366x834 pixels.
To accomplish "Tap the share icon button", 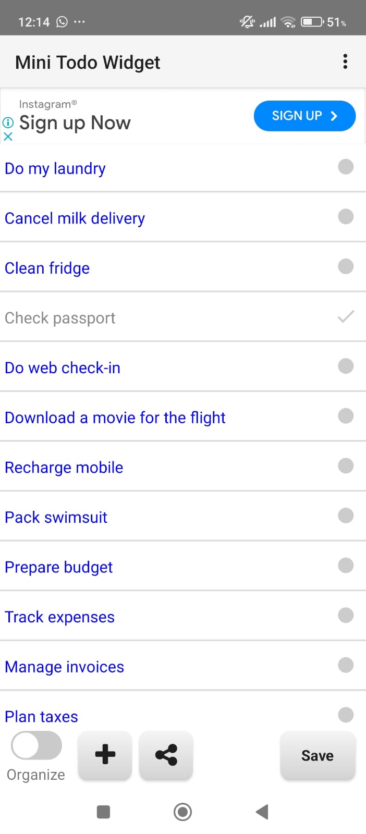I will [166, 754].
